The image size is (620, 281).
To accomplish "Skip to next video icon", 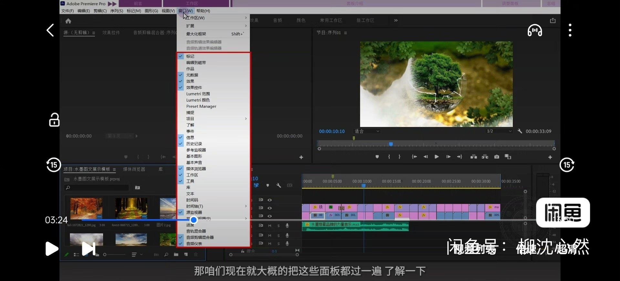I will click(88, 248).
